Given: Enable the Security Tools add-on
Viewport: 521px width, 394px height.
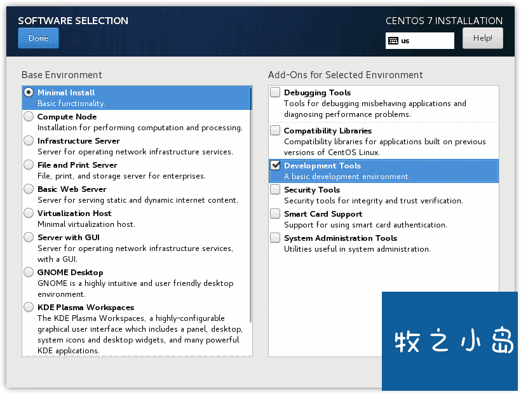Looking at the screenshot, I should point(275,189).
